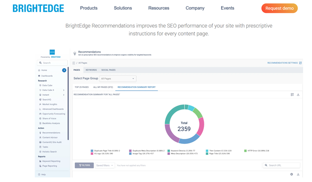
Task: Click the sidebar Search field
Action: (52, 63)
